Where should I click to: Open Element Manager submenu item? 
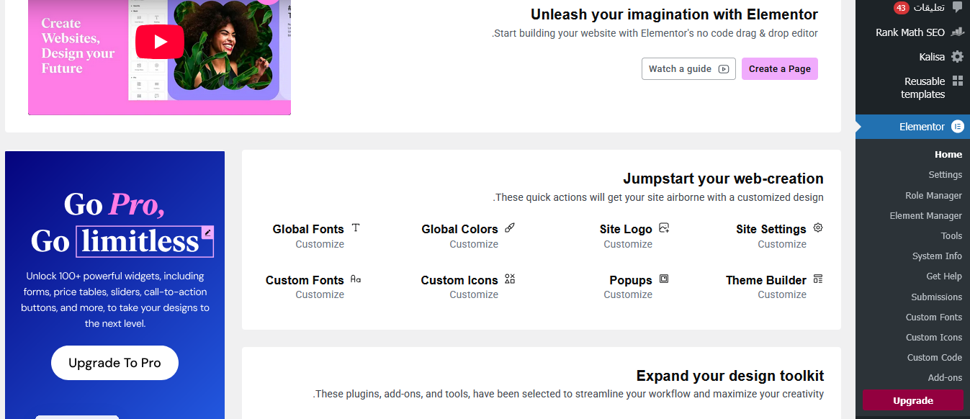925,215
